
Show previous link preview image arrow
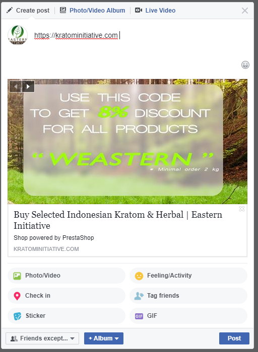coord(16,86)
